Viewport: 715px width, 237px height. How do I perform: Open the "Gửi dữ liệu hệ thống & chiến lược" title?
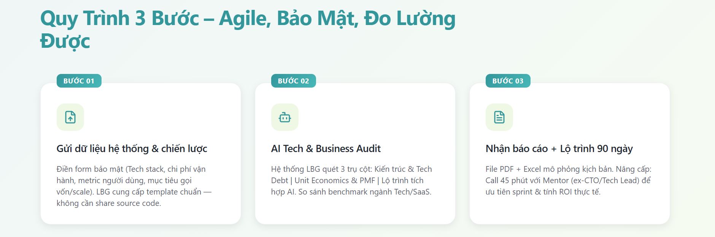point(132,149)
